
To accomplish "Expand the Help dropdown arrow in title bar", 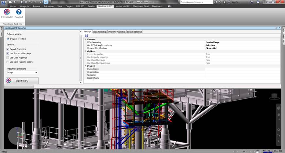I will tap(261, 2).
